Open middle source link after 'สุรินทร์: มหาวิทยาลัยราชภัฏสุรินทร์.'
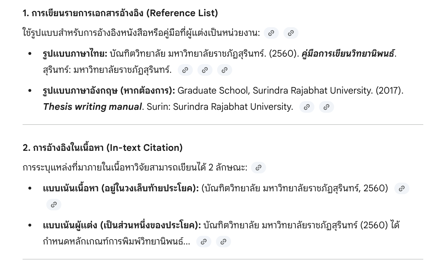The width and height of the screenshot is (436, 267). pos(205,70)
